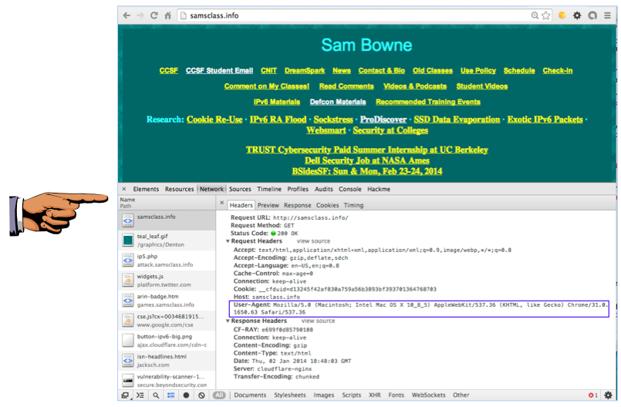Image resolution: width=621 pixels, height=407 pixels.
Task: Collapse the Response Headers section
Action: pyautogui.click(x=228, y=321)
